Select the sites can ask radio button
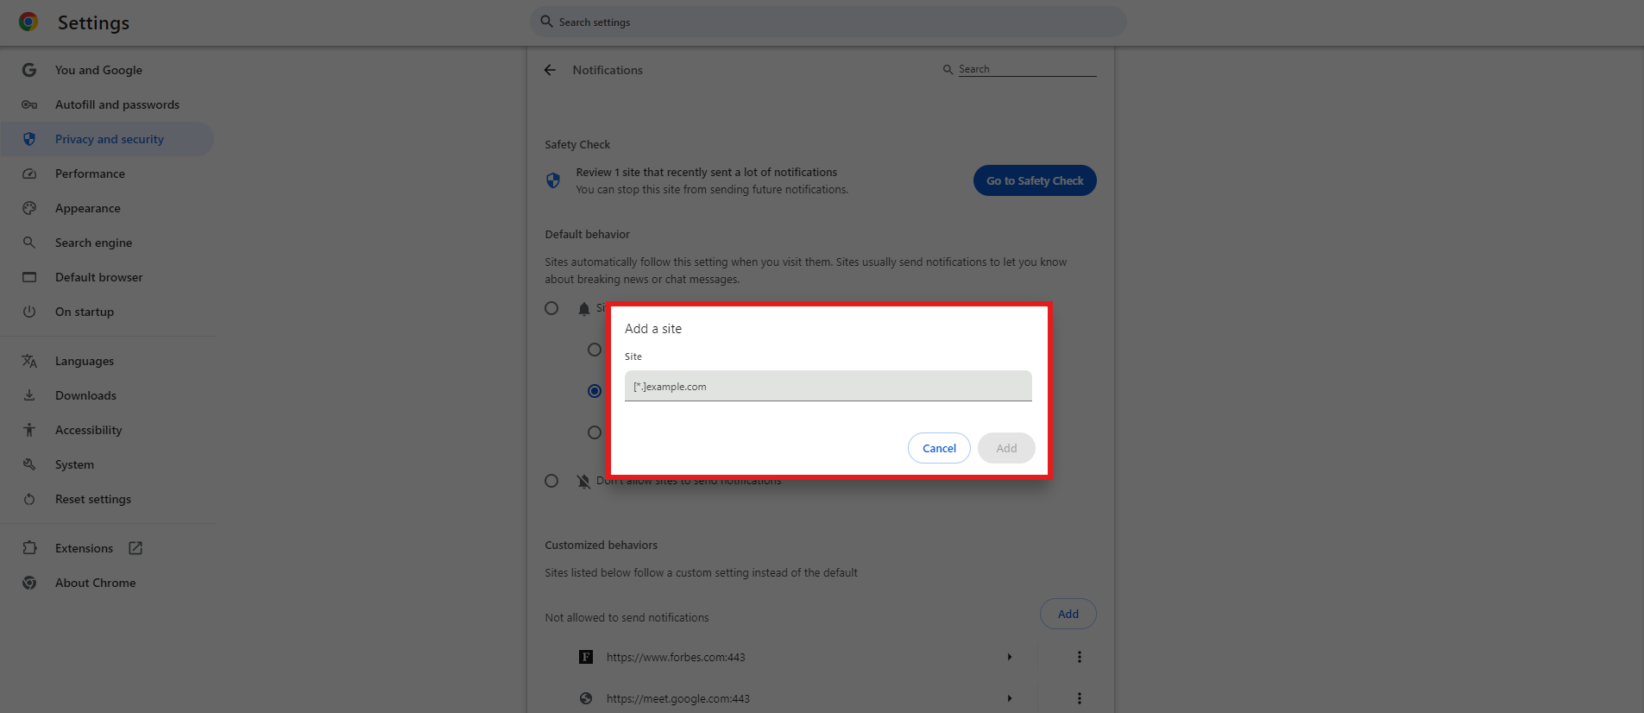1644x713 pixels. [551, 308]
